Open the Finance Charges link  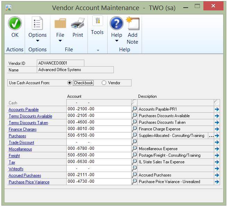23,129
